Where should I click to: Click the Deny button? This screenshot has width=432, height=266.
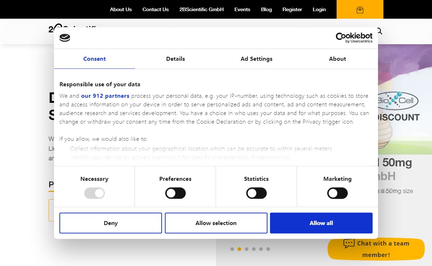(x=111, y=223)
